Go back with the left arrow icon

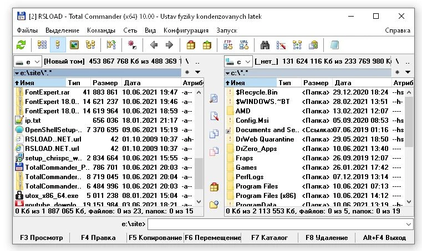pyautogui.click(x=154, y=45)
